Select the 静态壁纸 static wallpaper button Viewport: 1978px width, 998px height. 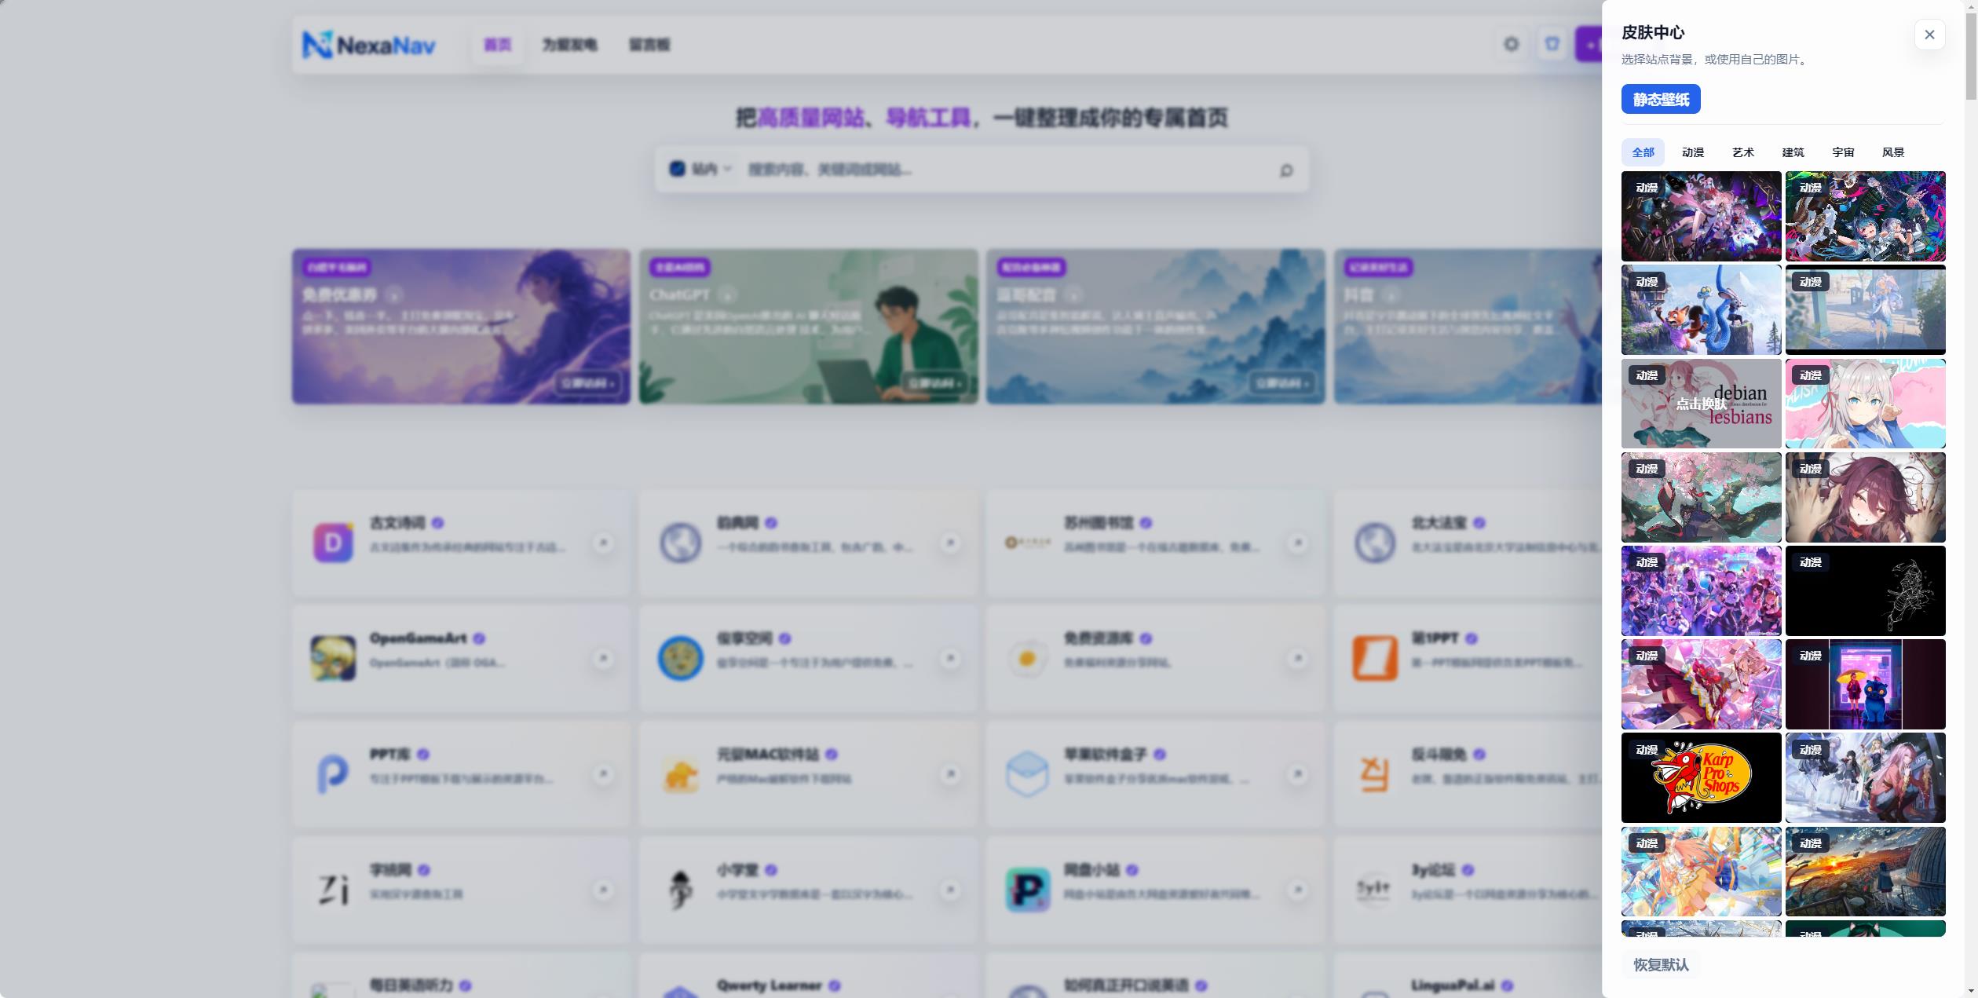click(1661, 99)
